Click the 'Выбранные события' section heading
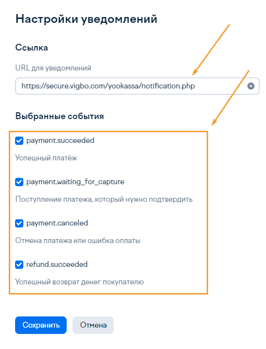The width and height of the screenshot is (266, 349). 60,116
